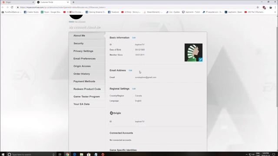The width and height of the screenshot is (278, 156).
Task: Bookmark this page with star icon
Action: (258, 7)
